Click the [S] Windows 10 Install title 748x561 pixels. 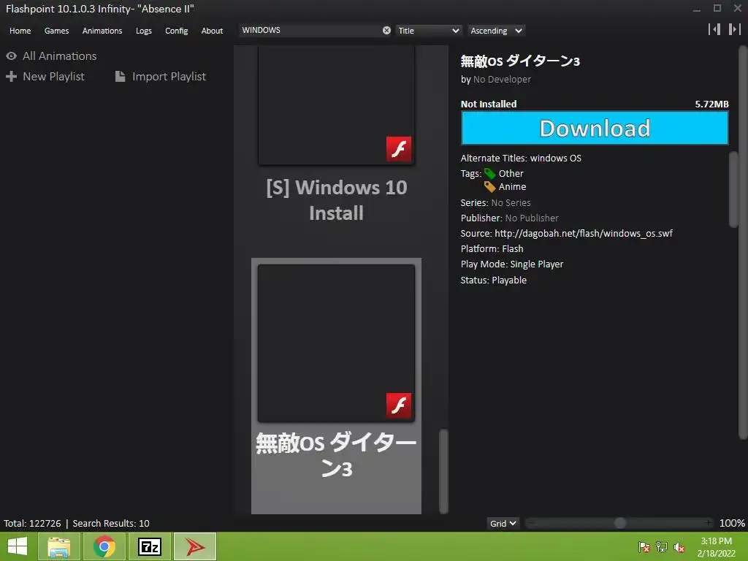(x=336, y=200)
